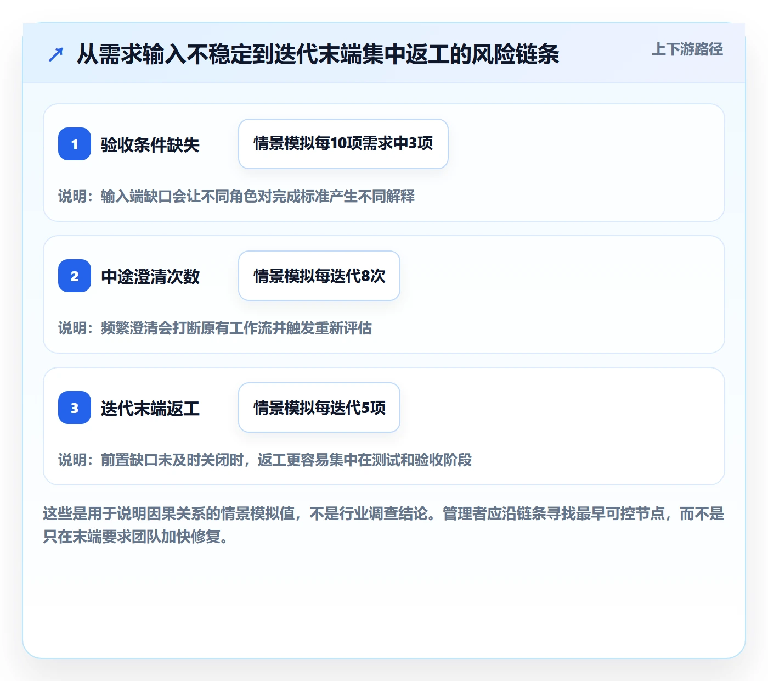The height and width of the screenshot is (681, 768).
Task: Click the diagonal arrow icon beside the title
Action: pos(56,54)
